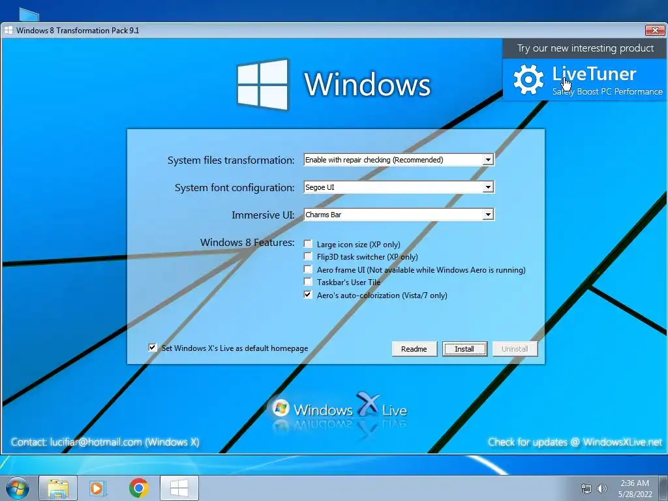668x501 pixels.
Task: Uncheck Set Windows X's Live as homepage
Action: (152, 348)
